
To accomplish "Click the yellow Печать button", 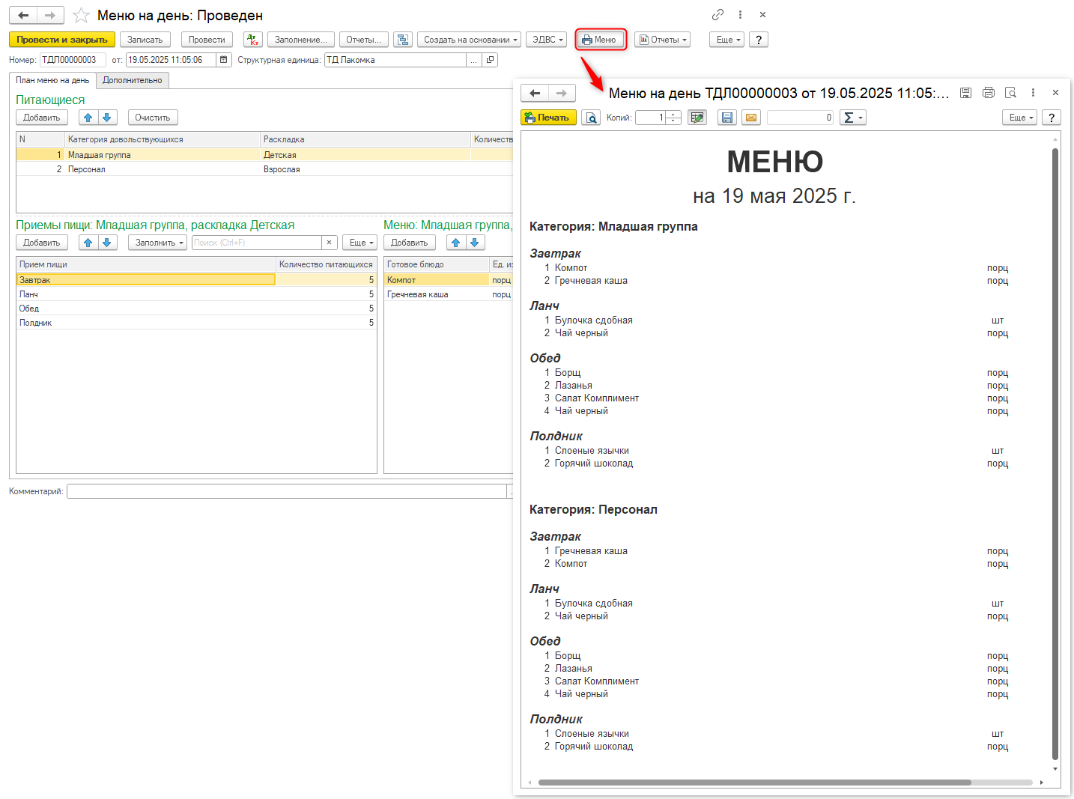I will 548,118.
